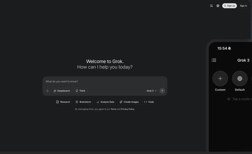Attach a file with paperclip icon

pos(47,91)
